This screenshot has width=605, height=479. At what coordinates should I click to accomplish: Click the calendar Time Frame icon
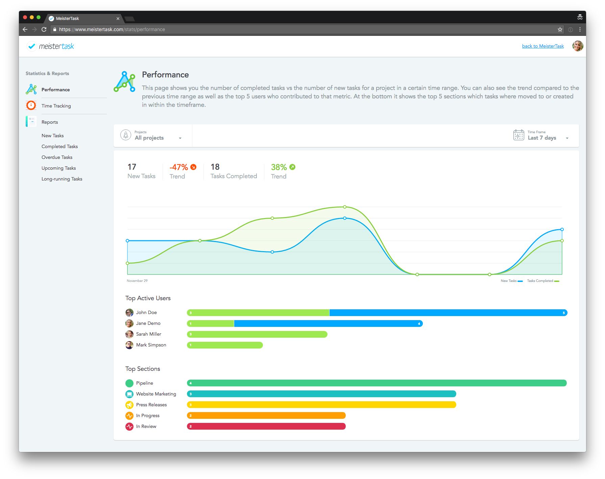tap(518, 135)
